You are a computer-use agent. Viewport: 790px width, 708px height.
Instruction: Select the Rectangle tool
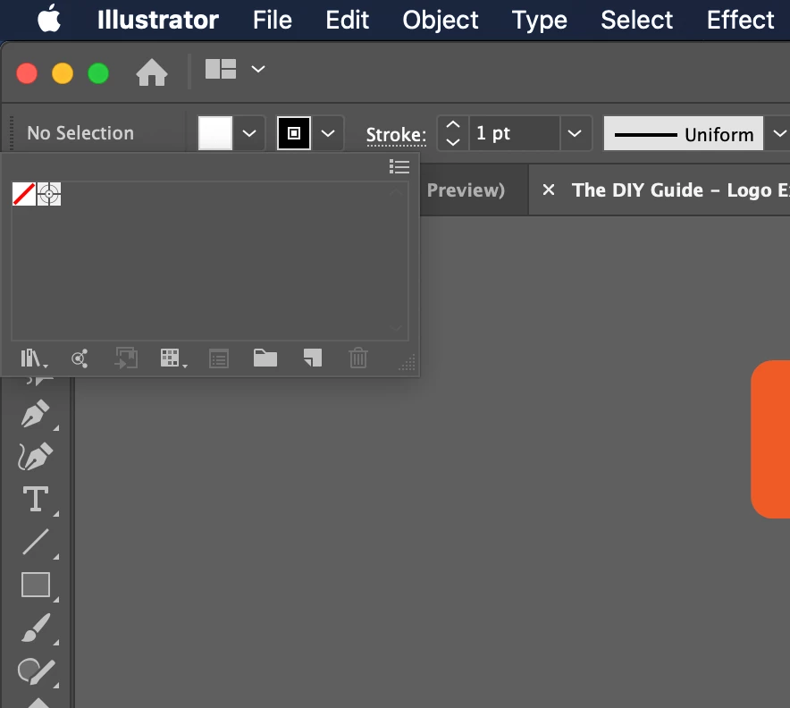35,585
